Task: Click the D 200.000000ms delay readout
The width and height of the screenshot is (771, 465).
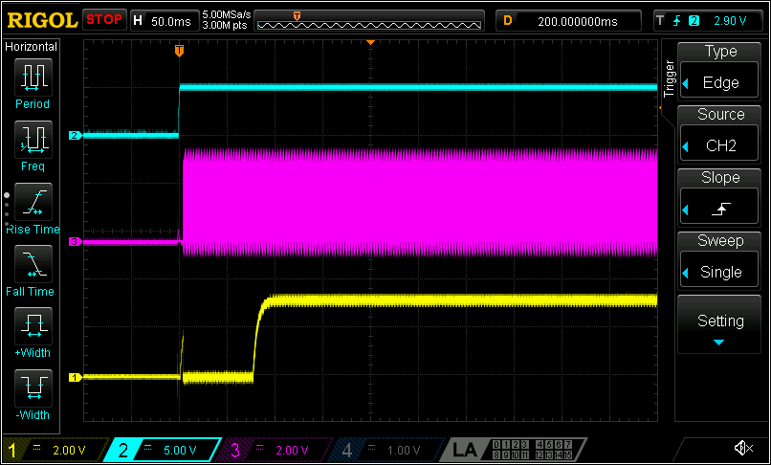Action: pos(568,21)
